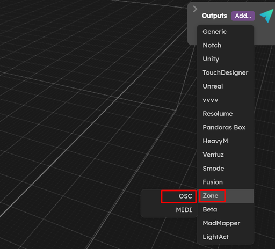This screenshot has height=249, width=275.
Task: Select vvvv from the list
Action: 226,100
